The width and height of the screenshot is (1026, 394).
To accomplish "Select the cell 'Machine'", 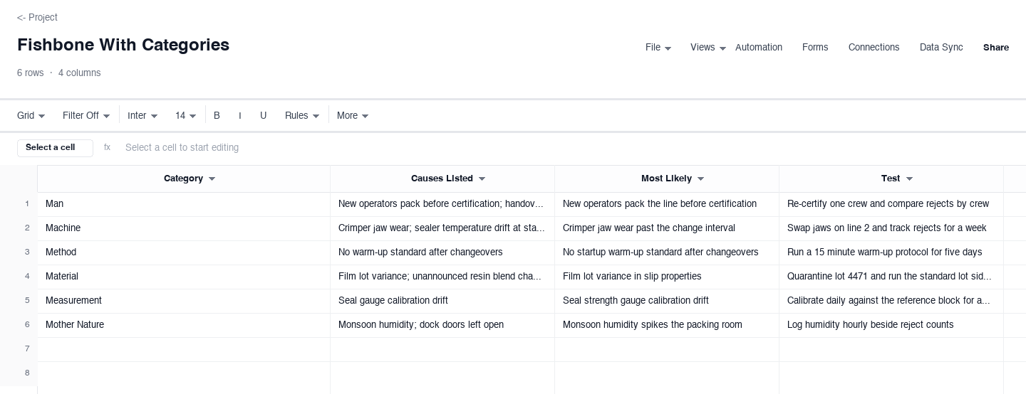I will coord(184,228).
